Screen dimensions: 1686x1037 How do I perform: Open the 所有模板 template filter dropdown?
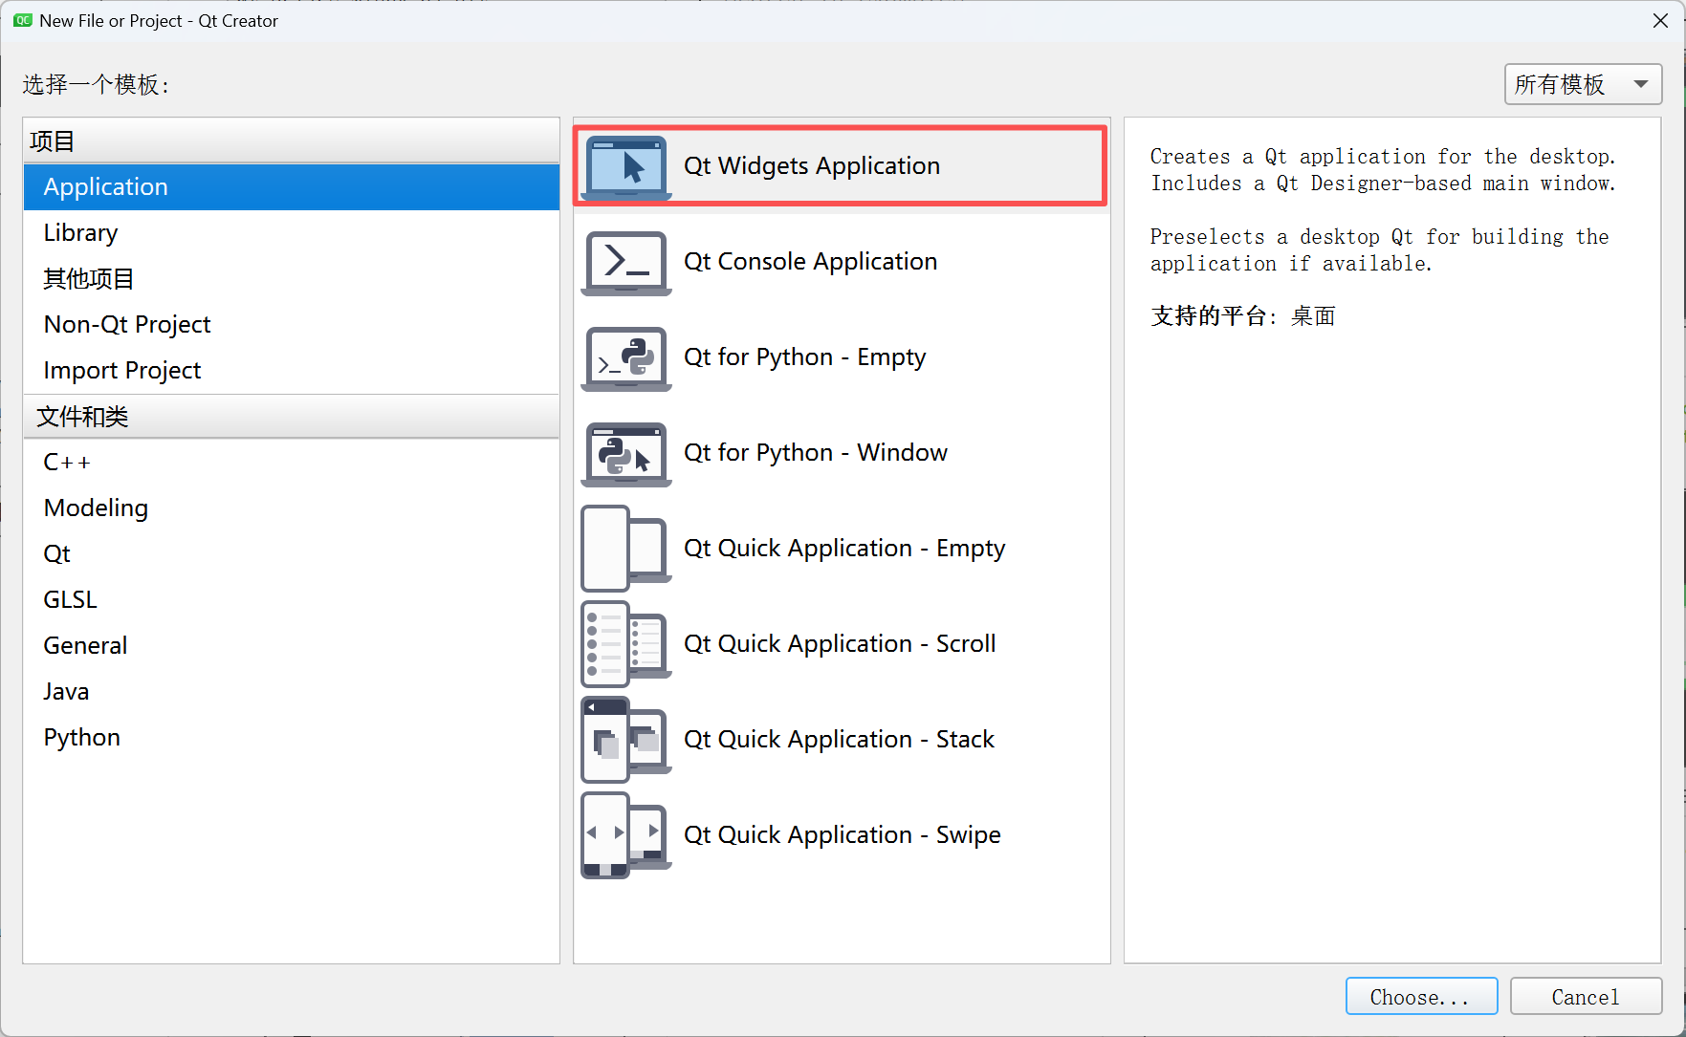[x=1583, y=84]
